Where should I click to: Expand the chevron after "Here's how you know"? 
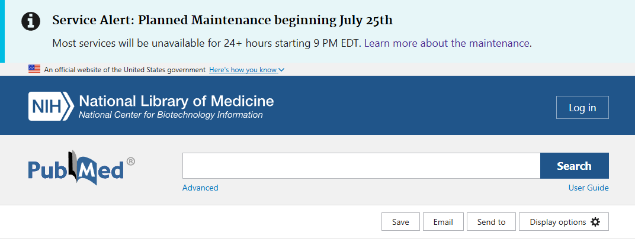point(282,70)
